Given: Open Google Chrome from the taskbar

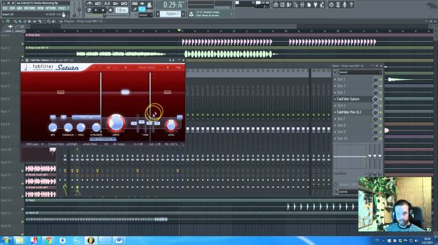Looking at the screenshot, I should (49, 240).
